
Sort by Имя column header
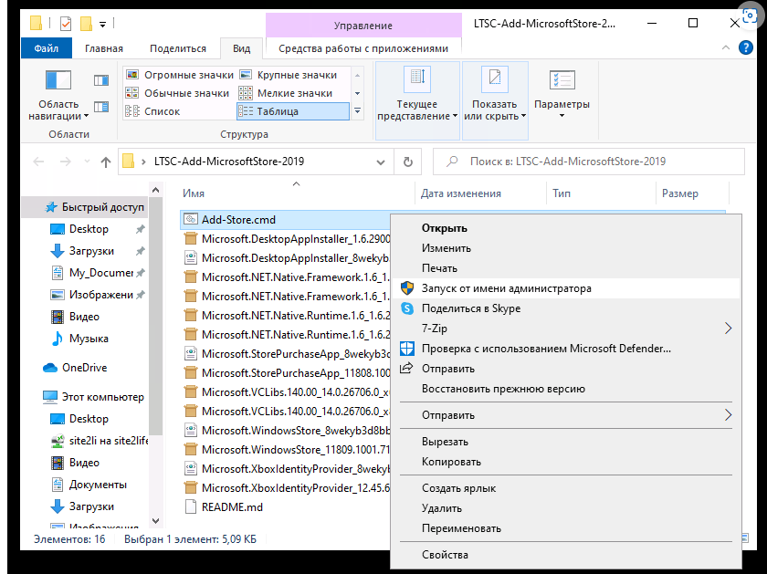(x=194, y=193)
